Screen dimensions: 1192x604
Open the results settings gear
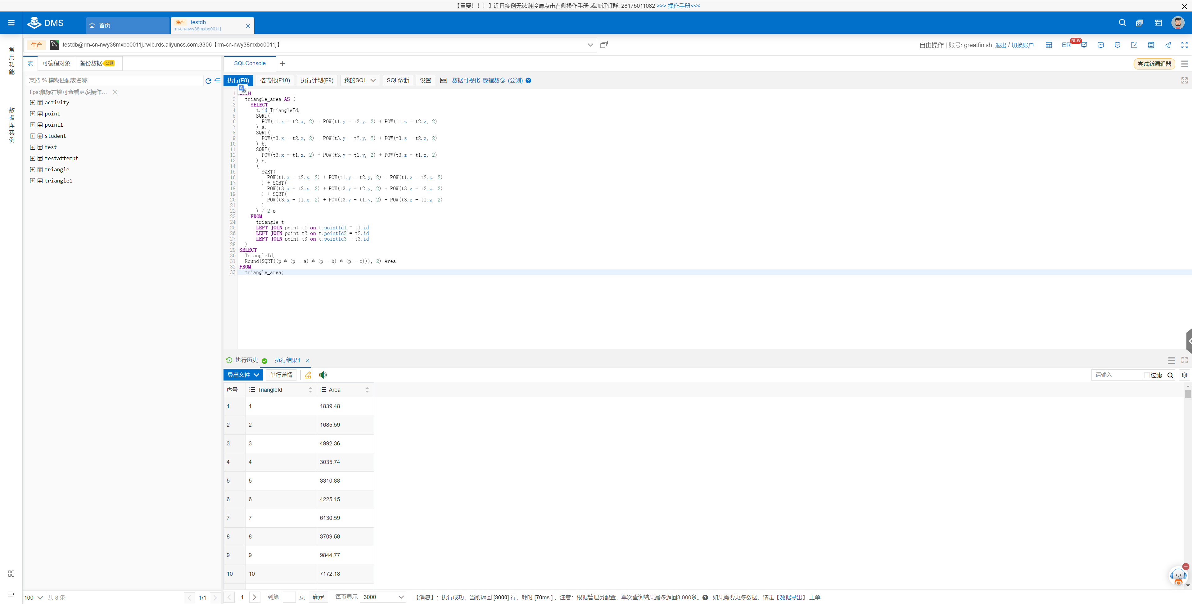coord(1184,375)
